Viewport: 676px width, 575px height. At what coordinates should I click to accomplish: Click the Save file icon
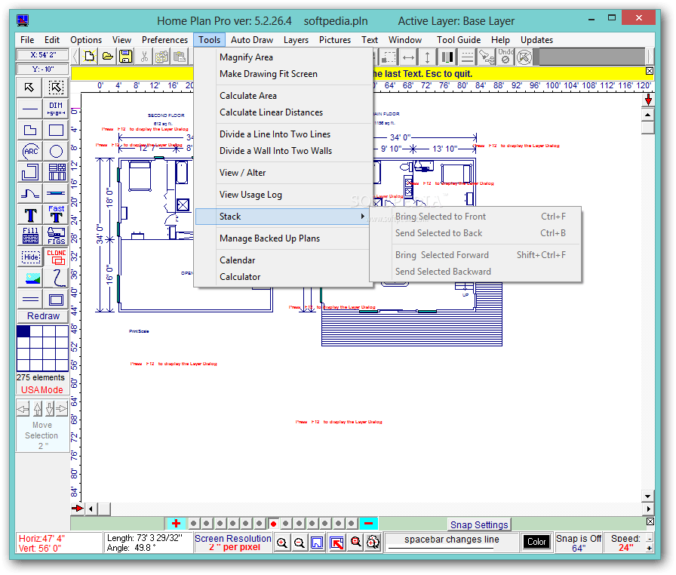[124, 56]
